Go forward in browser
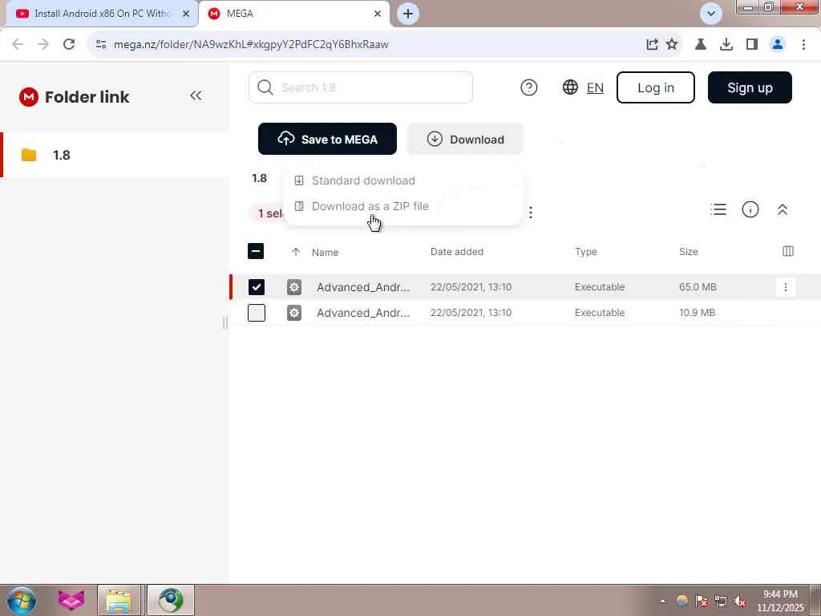Screen dimensions: 821x616 coord(43,45)
